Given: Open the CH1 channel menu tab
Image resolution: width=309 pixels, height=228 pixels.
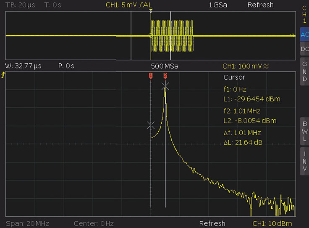Looking at the screenshot, I should [304, 14].
